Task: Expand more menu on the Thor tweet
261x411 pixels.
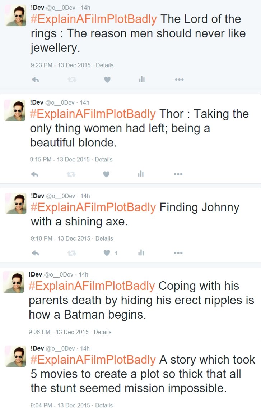Action: coord(178,174)
